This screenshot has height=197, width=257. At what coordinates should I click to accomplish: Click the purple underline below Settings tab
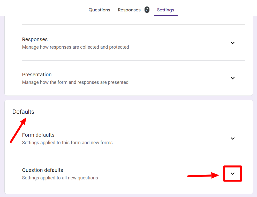click(x=166, y=15)
